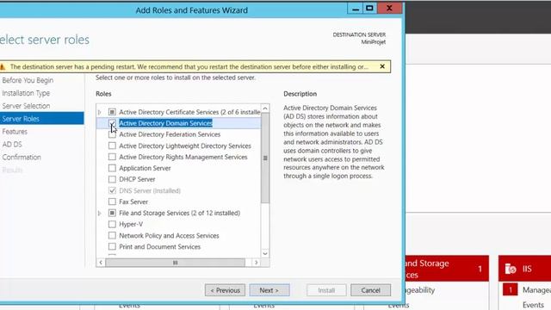Click the Previous button

[x=225, y=290]
